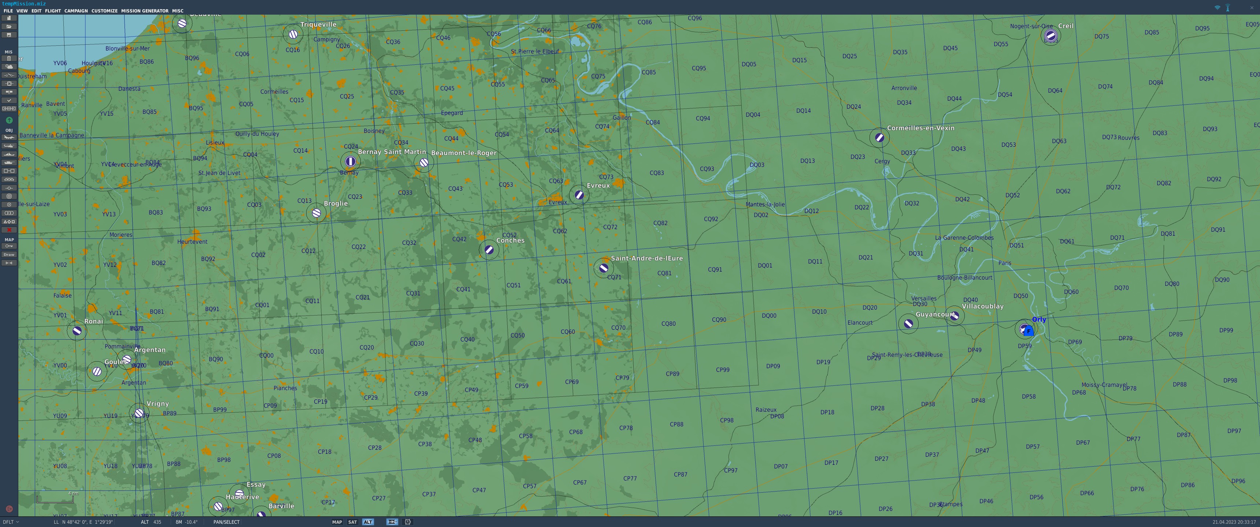Image resolution: width=1260 pixels, height=527 pixels.
Task: Switch map layer to SAT mode
Action: (x=352, y=522)
